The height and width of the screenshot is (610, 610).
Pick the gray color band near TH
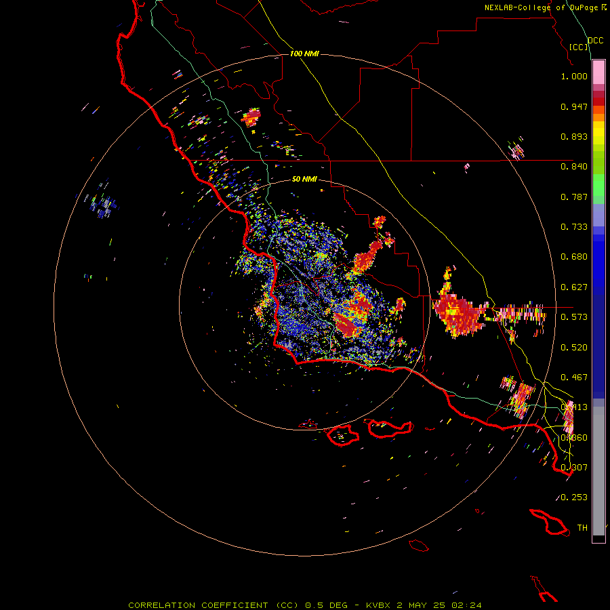tap(598, 471)
